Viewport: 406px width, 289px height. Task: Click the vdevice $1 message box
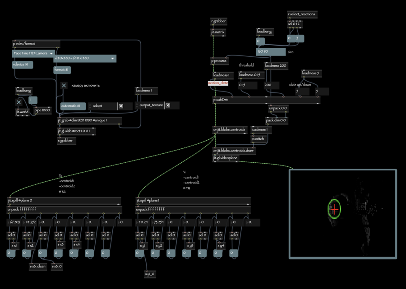click(23, 64)
